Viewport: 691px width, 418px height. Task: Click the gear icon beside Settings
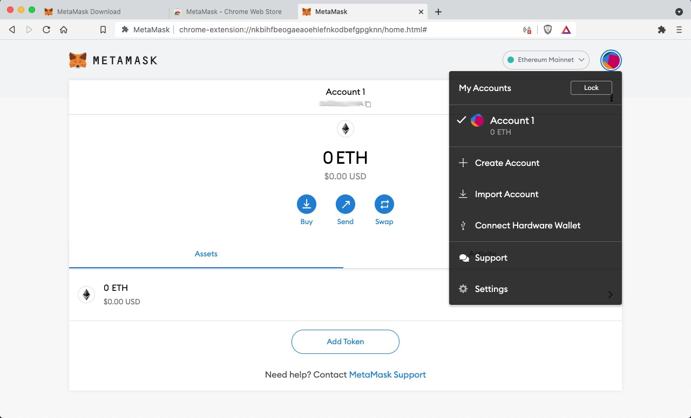[x=463, y=289]
